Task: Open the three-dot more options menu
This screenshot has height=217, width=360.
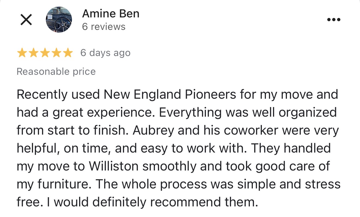Action: 334,20
